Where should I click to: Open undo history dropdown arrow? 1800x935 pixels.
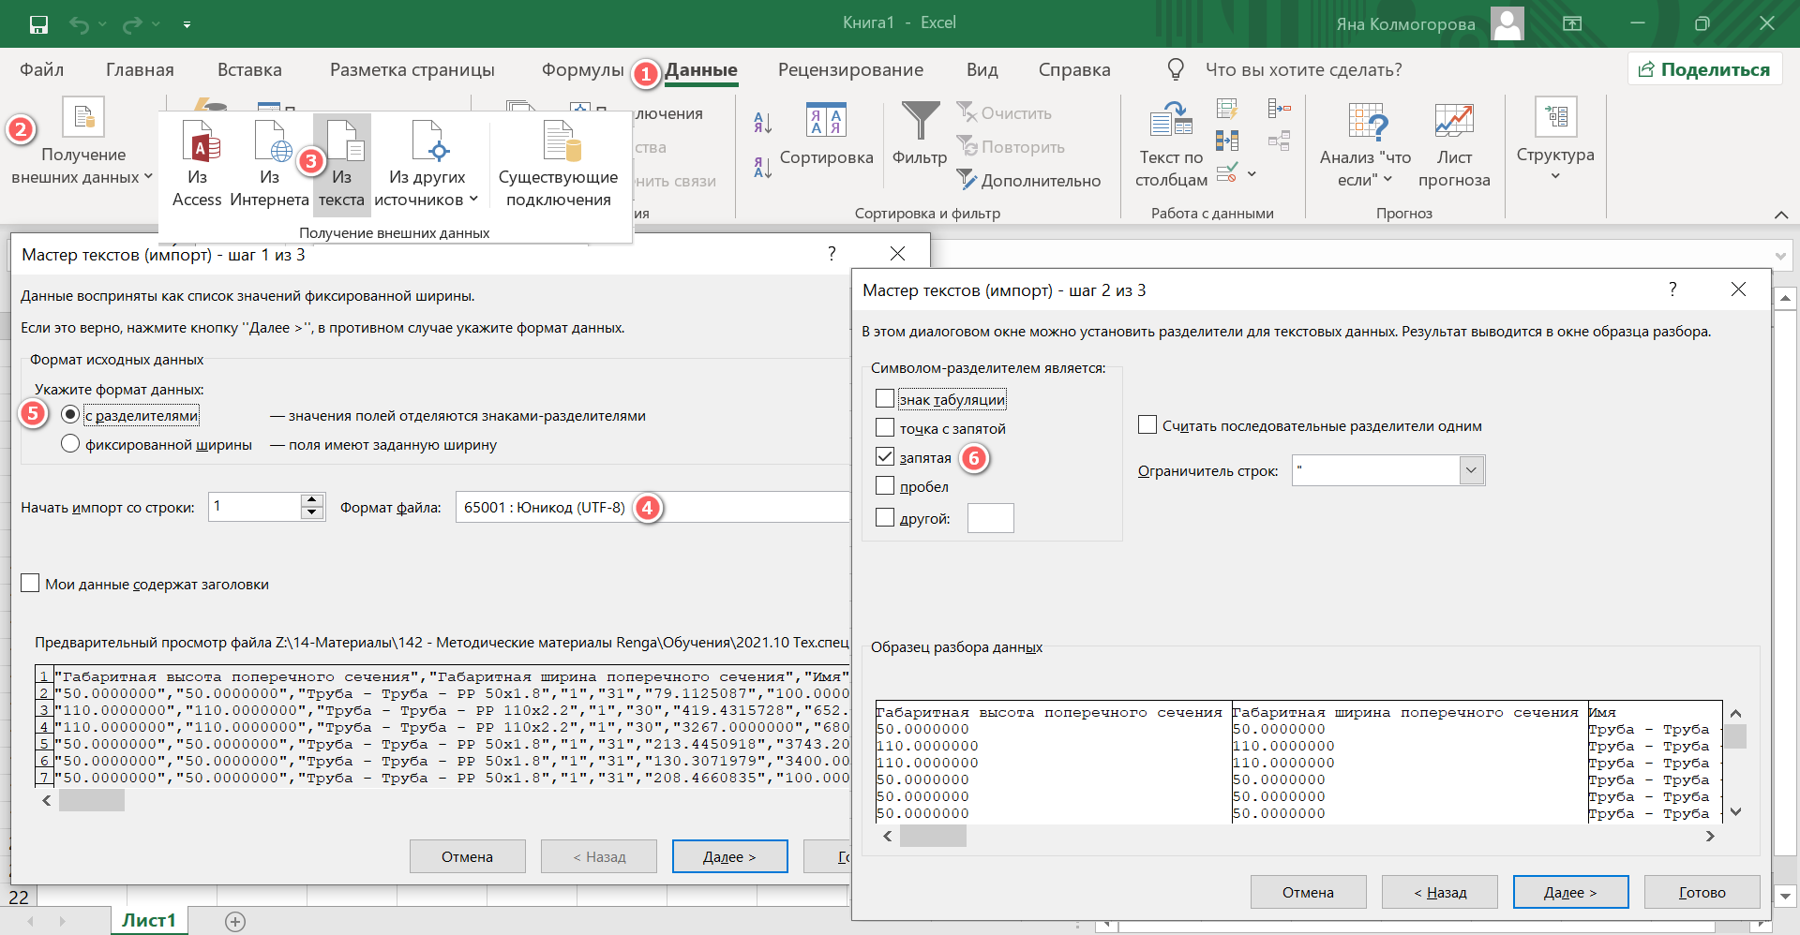[102, 24]
